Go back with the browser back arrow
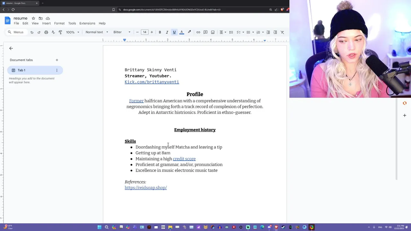The width and height of the screenshot is (411, 231). [x=4, y=10]
